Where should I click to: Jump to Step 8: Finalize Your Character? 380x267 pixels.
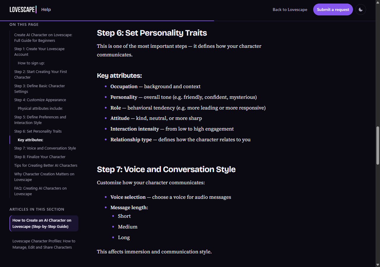40,157
